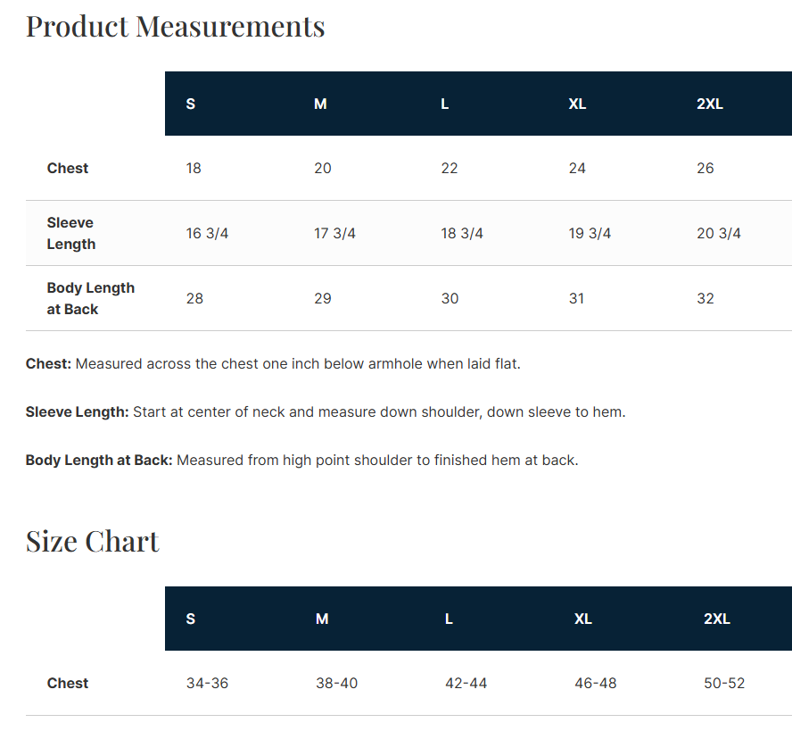This screenshot has height=731, width=792.
Task: Click the Size Chart heading
Action: pos(92,542)
